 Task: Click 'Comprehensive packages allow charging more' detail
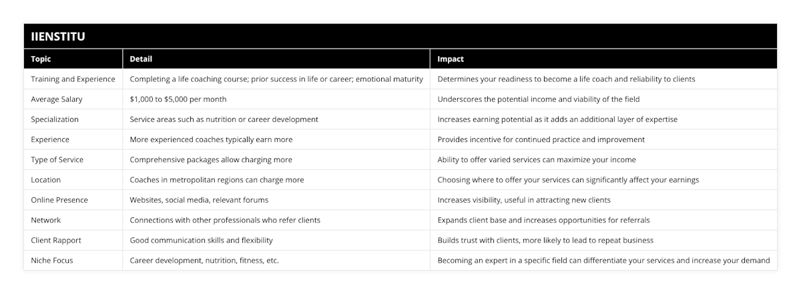pos(211,160)
